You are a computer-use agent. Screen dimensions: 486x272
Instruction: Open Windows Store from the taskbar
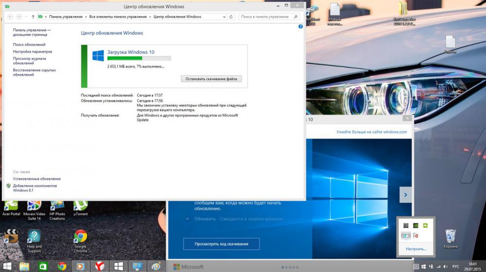(43, 266)
